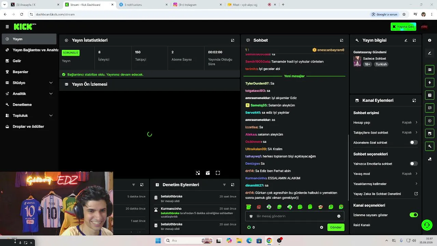
Task: Open Takipçilere özel sohbet options
Action: click(385, 133)
